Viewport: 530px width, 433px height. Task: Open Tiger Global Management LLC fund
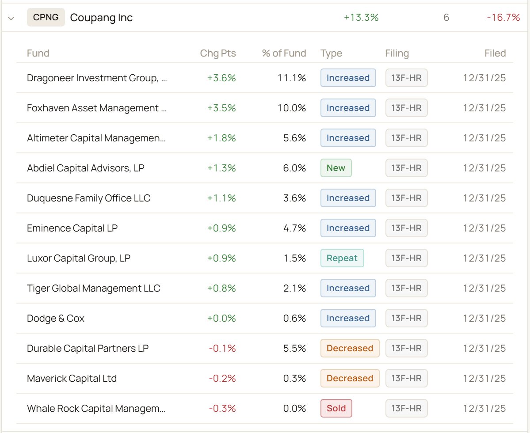(x=94, y=288)
